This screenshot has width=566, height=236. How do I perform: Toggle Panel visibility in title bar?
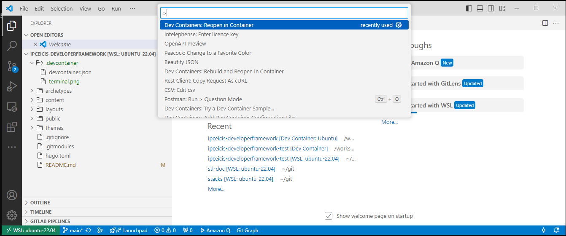pyautogui.click(x=480, y=8)
